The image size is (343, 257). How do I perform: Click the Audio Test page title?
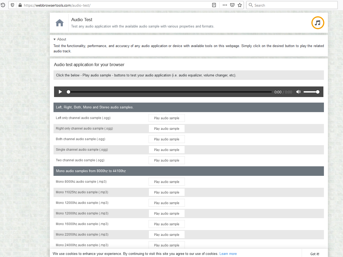[82, 20]
